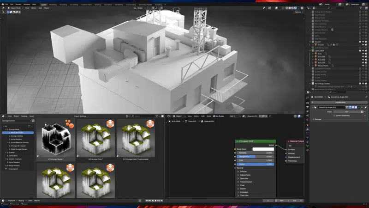369x208 pixels.
Task: Select the Unassigned catalog
Action: tap(13, 169)
